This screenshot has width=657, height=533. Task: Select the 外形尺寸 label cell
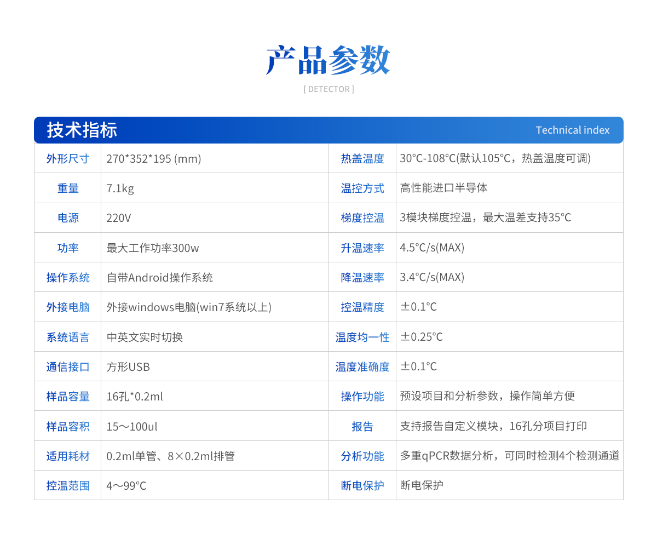68,159
